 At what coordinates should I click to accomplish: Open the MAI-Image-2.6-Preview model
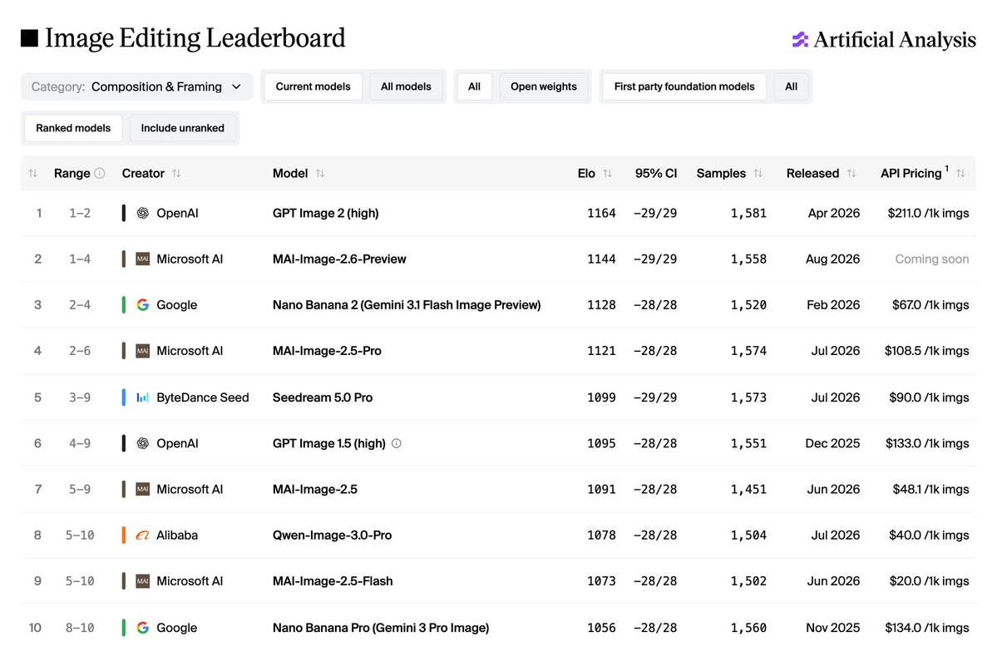[x=339, y=259]
